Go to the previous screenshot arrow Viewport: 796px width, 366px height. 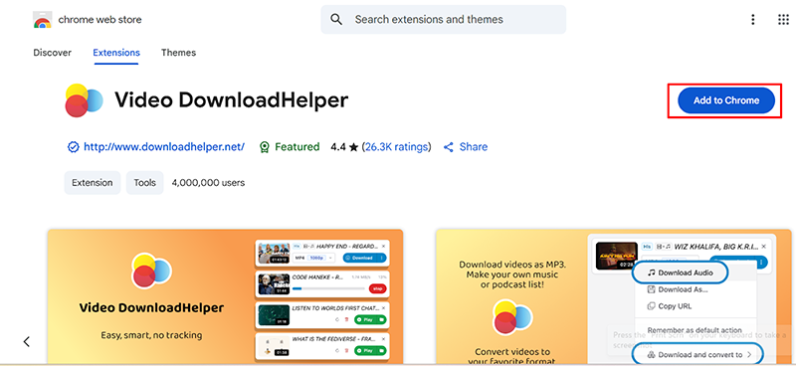pos(27,342)
